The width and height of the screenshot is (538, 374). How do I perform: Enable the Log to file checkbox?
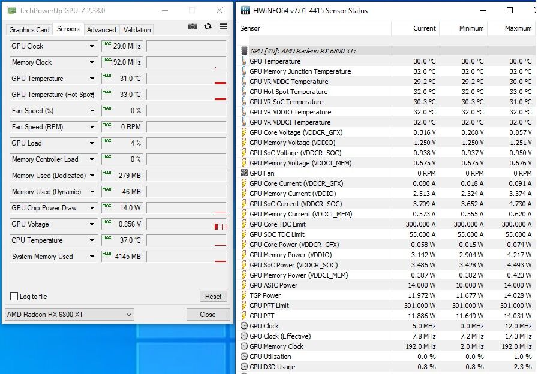click(x=14, y=297)
